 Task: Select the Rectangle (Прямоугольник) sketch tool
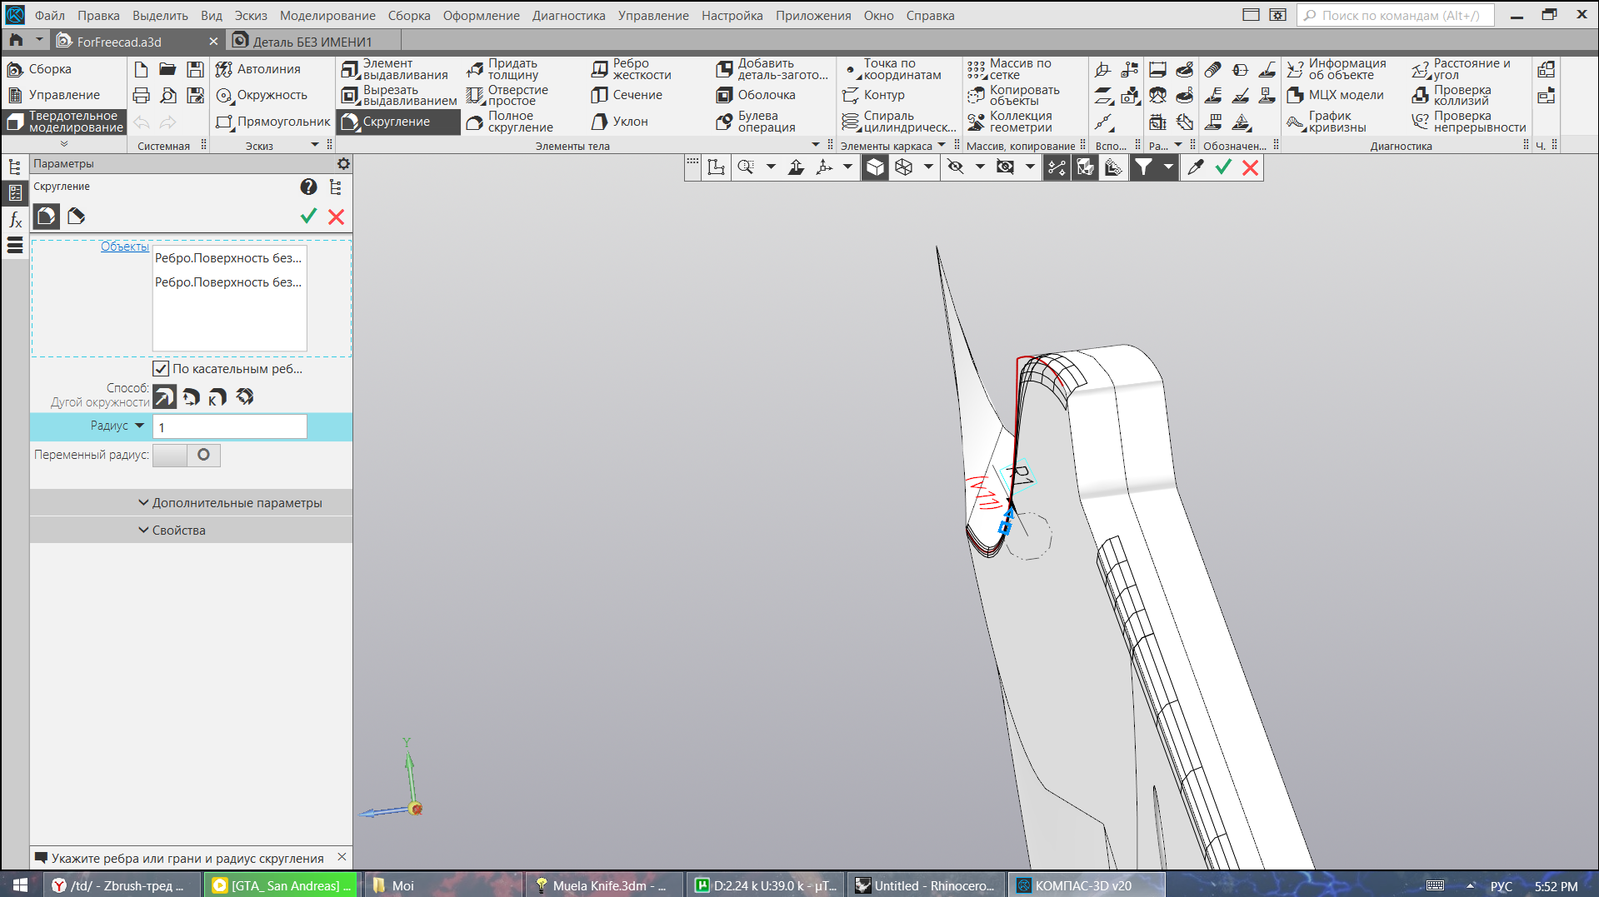tap(273, 122)
